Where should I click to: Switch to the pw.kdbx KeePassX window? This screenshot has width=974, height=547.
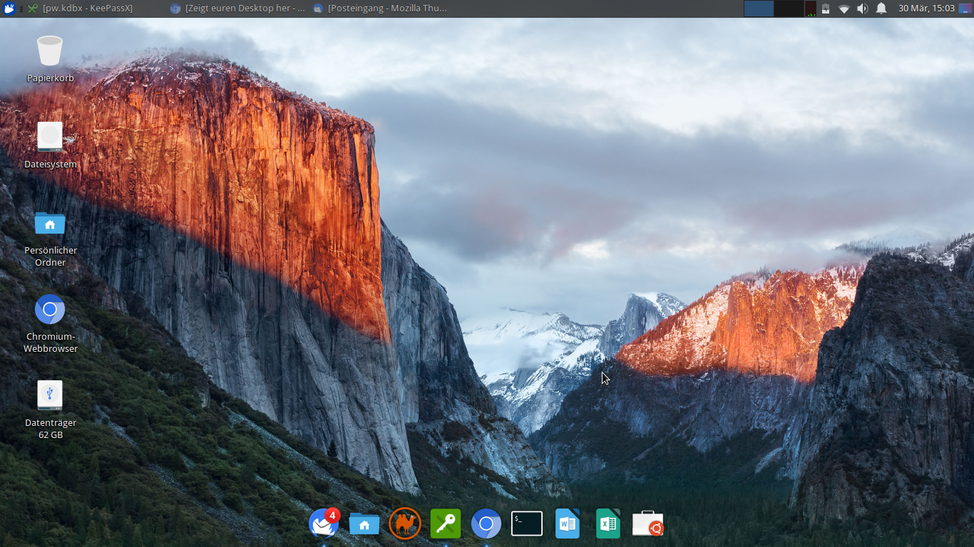click(80, 9)
